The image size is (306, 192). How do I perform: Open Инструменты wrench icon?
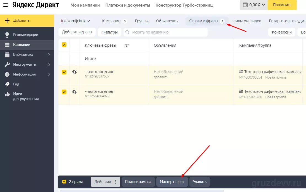click(x=7, y=65)
